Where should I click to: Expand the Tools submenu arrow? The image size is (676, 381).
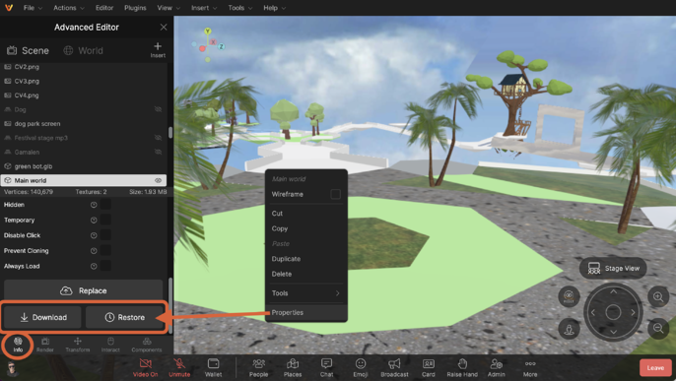(338, 293)
